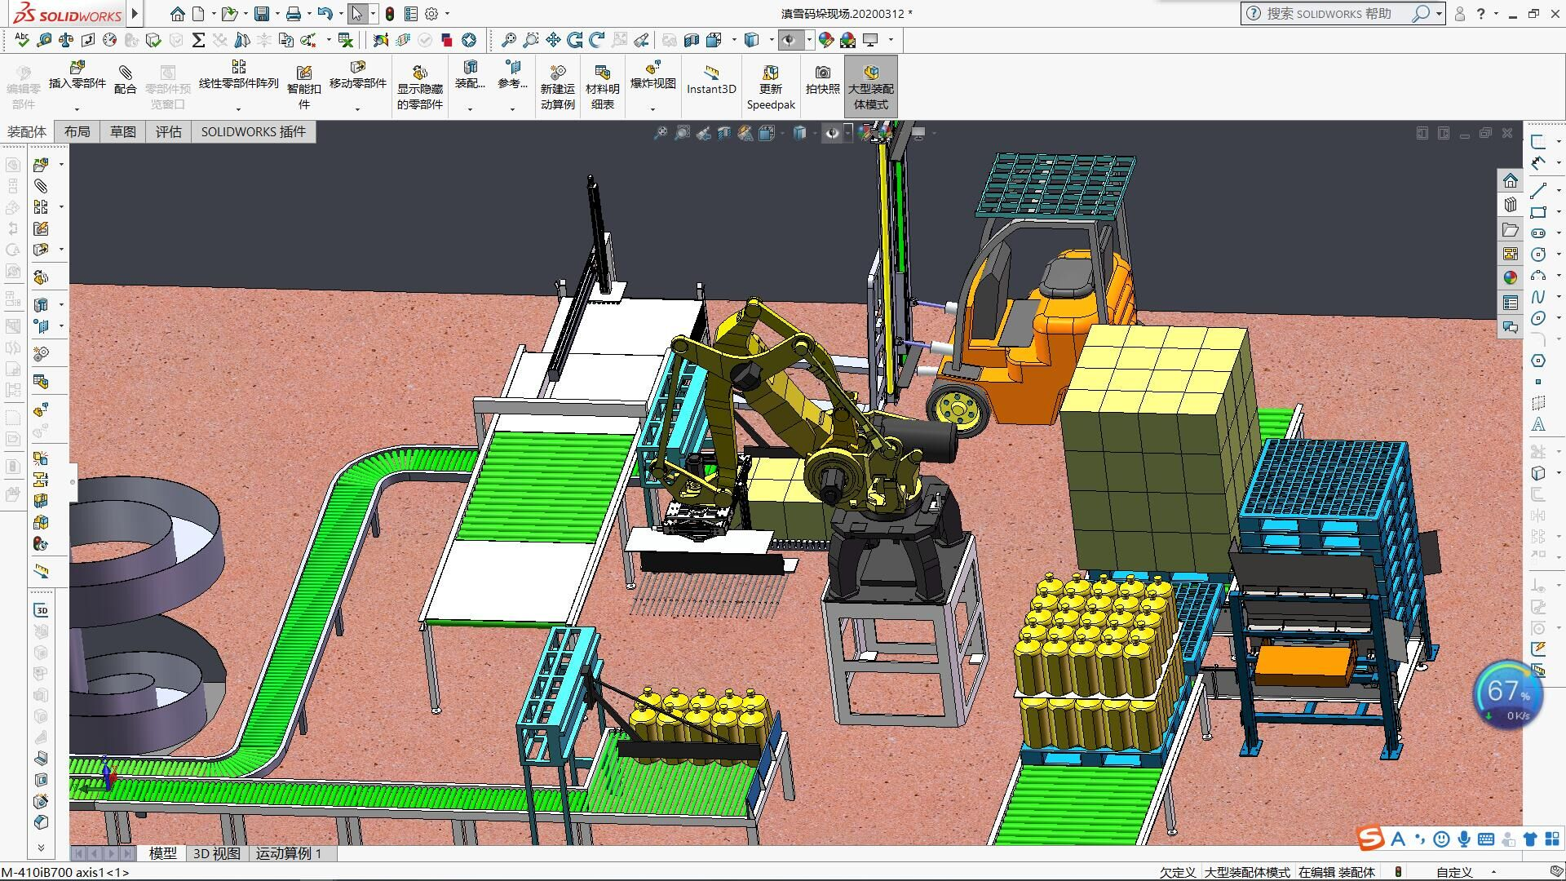Image resolution: width=1566 pixels, height=881 pixels.
Task: Click the Sigma mass properties icon
Action: (197, 39)
